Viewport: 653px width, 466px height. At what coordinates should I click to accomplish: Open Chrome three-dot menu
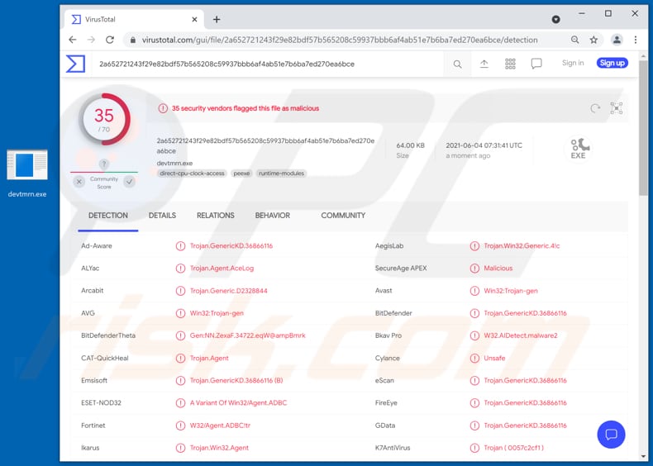636,40
